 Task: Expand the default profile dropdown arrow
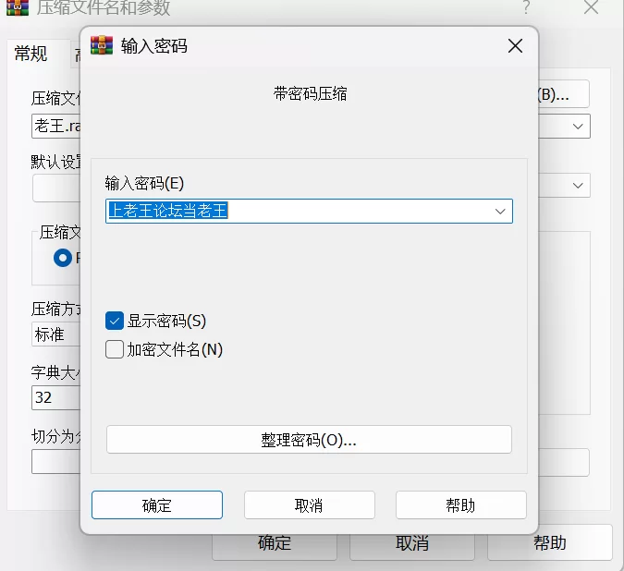578,186
